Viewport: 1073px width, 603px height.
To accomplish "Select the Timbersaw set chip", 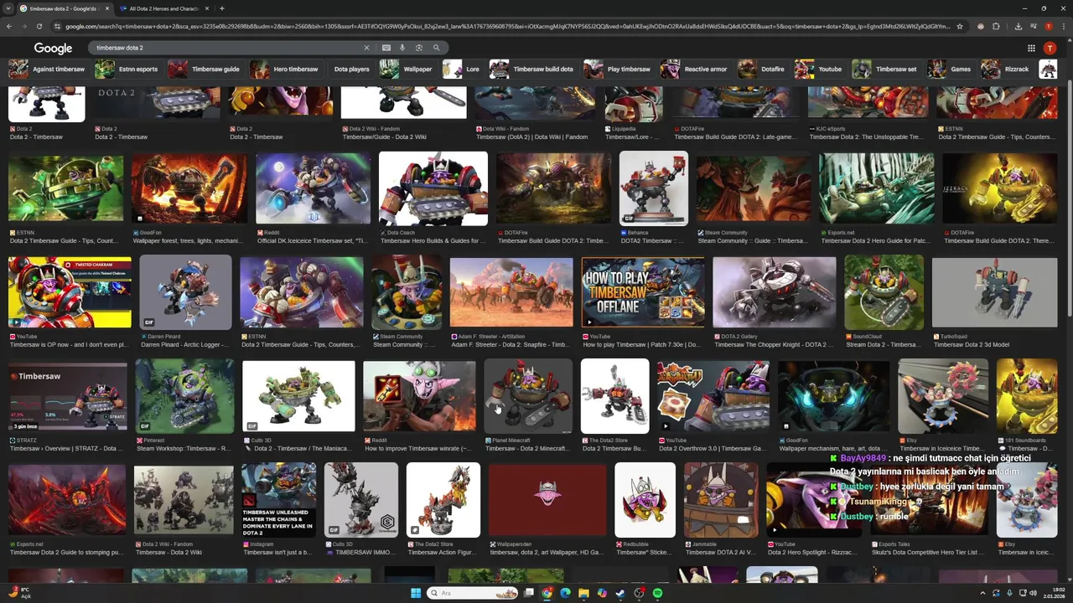I will point(886,69).
